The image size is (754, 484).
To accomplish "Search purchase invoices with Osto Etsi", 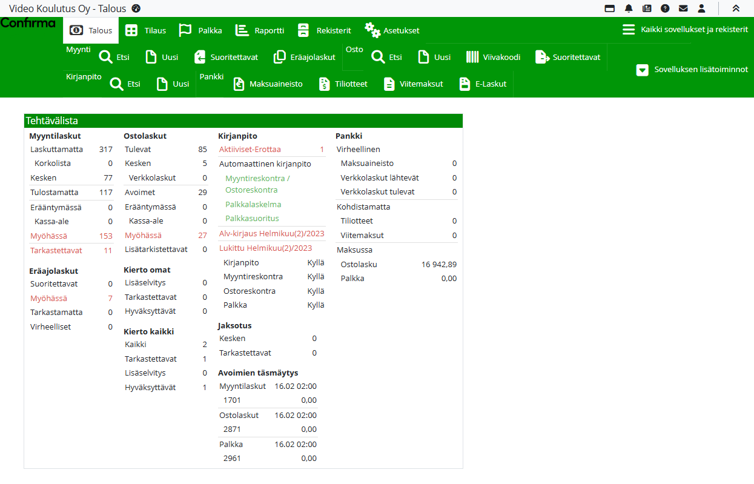I will coord(387,57).
